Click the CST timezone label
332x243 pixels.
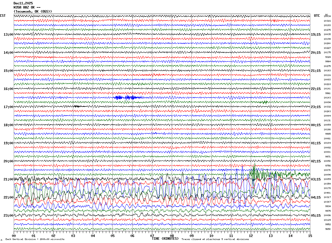[3, 16]
